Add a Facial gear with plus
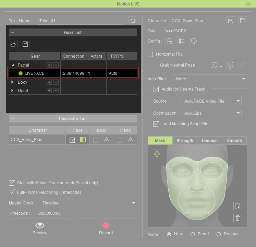The width and height of the screenshot is (256, 247). tap(49, 65)
